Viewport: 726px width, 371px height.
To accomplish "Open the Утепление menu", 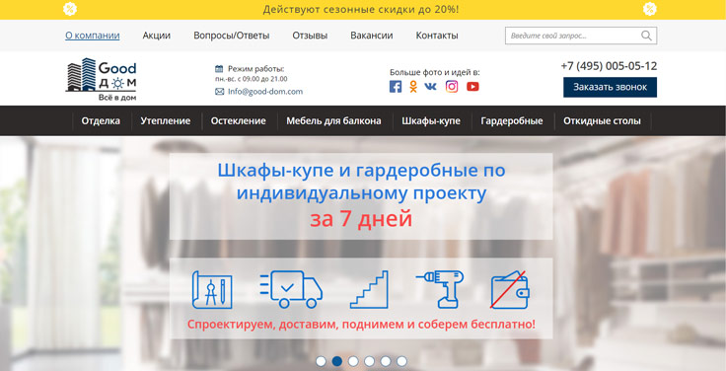I will 166,121.
